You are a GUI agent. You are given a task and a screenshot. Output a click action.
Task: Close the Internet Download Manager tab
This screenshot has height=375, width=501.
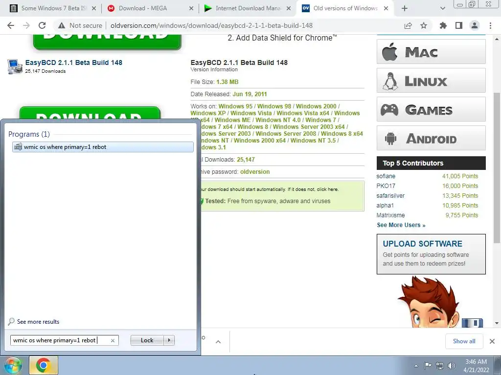point(289,9)
